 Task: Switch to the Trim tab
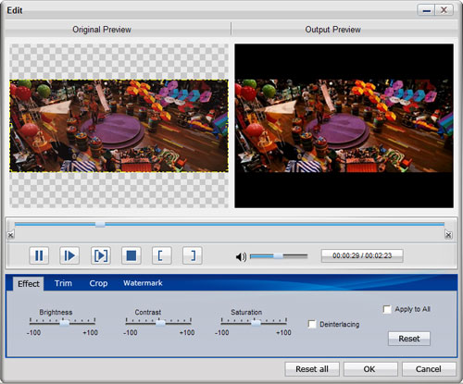[63, 283]
